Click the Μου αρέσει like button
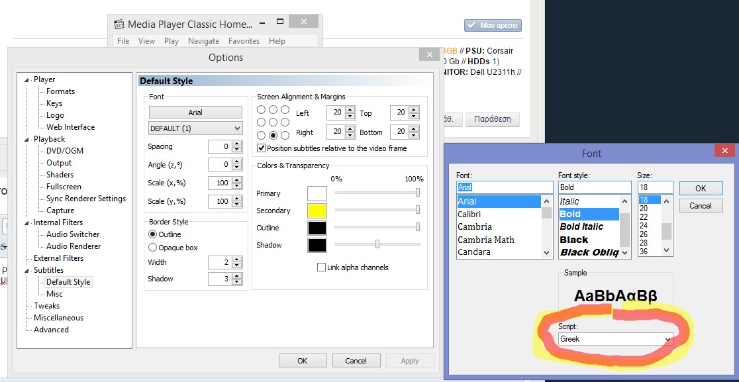The width and height of the screenshot is (739, 382). [x=493, y=25]
